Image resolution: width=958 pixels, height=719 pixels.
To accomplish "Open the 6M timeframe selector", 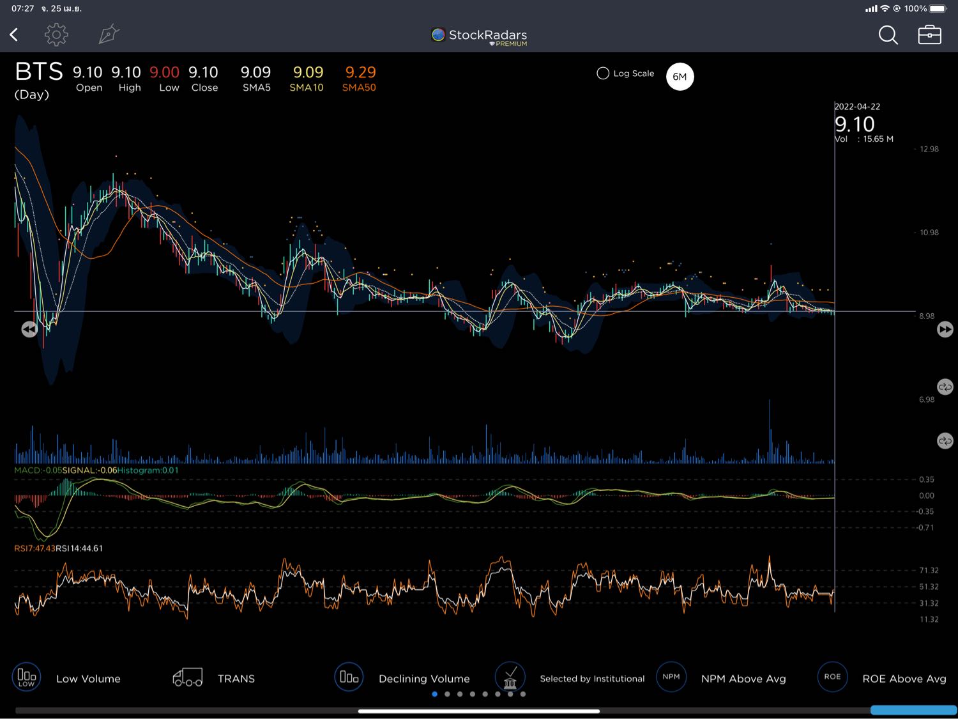I will (x=680, y=77).
